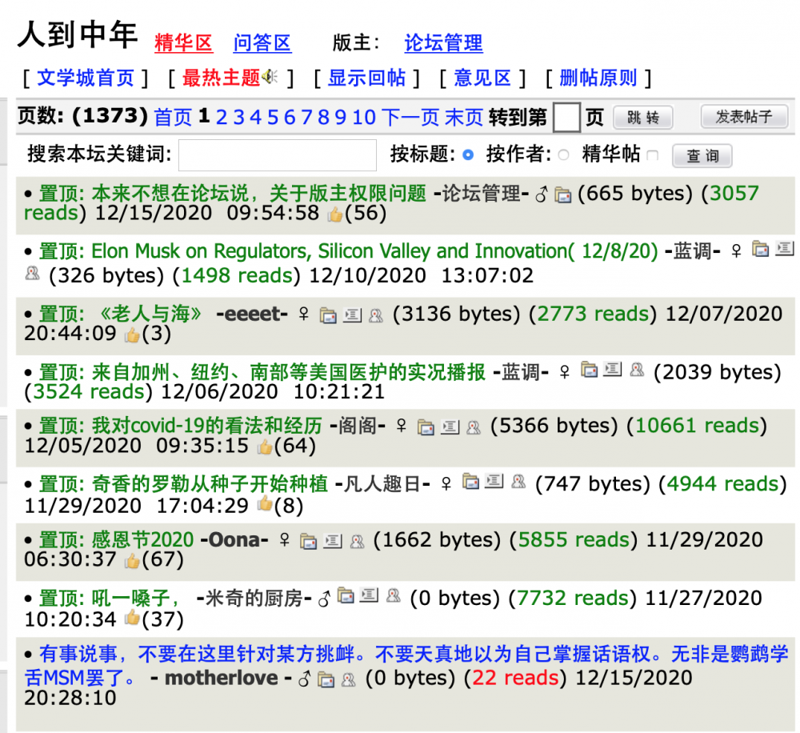Click friend icon next to motherlove
Viewport: 800px width, 733px height.
pos(348,679)
